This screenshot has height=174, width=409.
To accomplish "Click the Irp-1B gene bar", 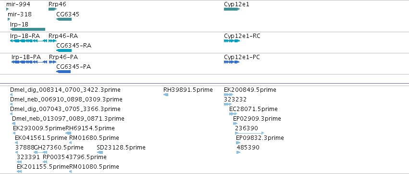I will [28, 29].
